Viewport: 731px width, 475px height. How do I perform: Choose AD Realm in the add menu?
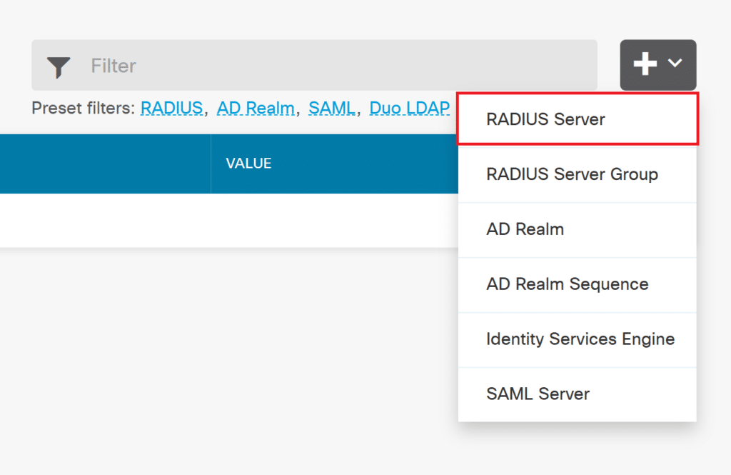coord(526,229)
